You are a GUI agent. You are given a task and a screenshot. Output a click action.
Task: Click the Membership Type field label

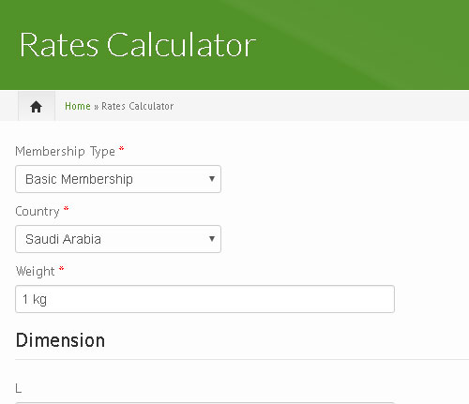[66, 152]
